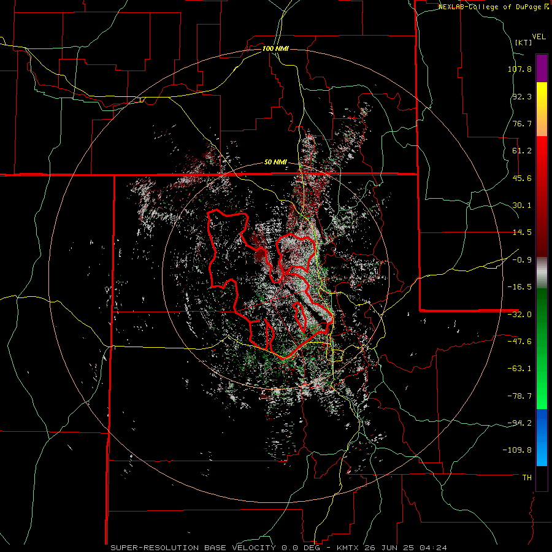The width and height of the screenshot is (552, 552).
Task: Click the 92.3 legend value
Action: click(522, 96)
